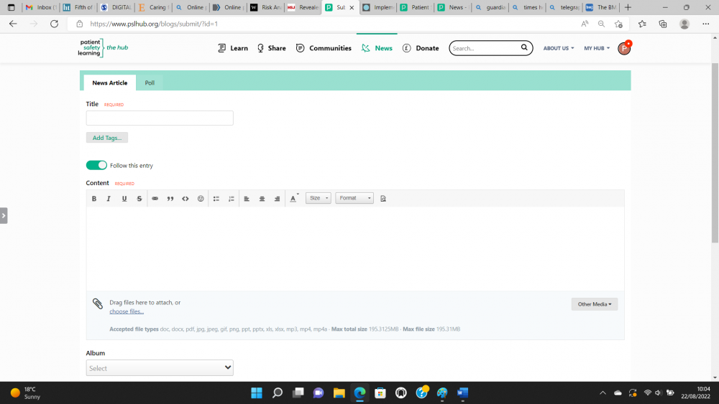Image resolution: width=719 pixels, height=404 pixels.
Task: Center align text in the editor
Action: [262, 199]
